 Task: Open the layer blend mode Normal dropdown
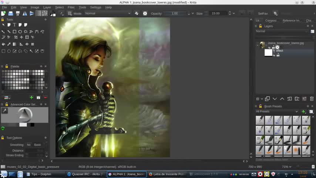pyautogui.click(x=282, y=31)
